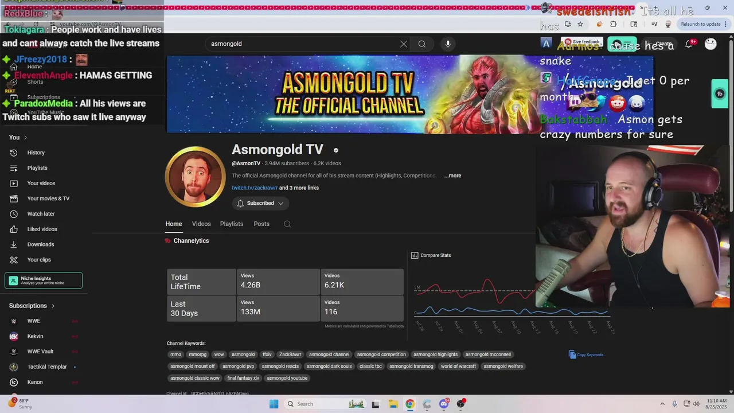Open the Home channel tab
Viewport: 734px width, 413px height.
174,224
